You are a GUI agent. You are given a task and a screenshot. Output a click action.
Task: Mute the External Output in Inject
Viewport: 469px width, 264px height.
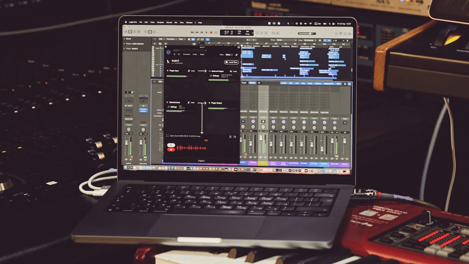pyautogui.click(x=233, y=71)
